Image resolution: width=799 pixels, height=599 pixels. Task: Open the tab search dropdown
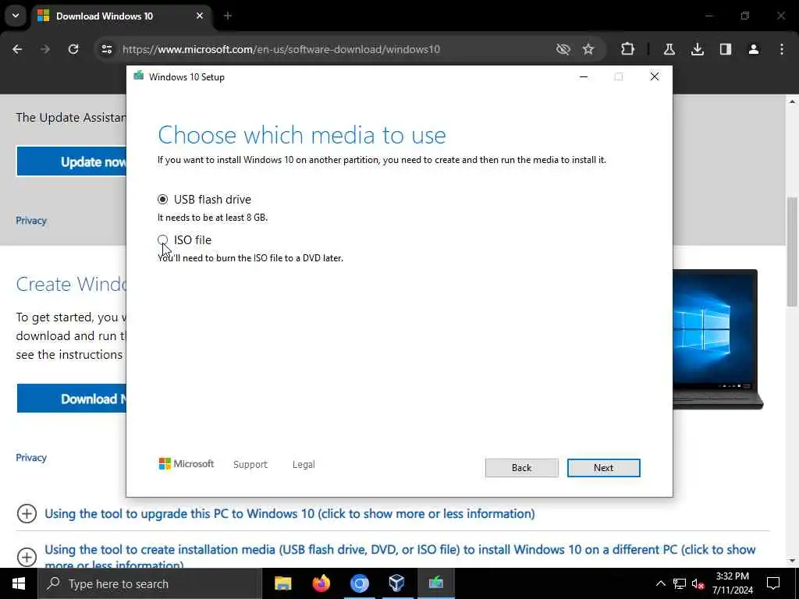click(16, 16)
